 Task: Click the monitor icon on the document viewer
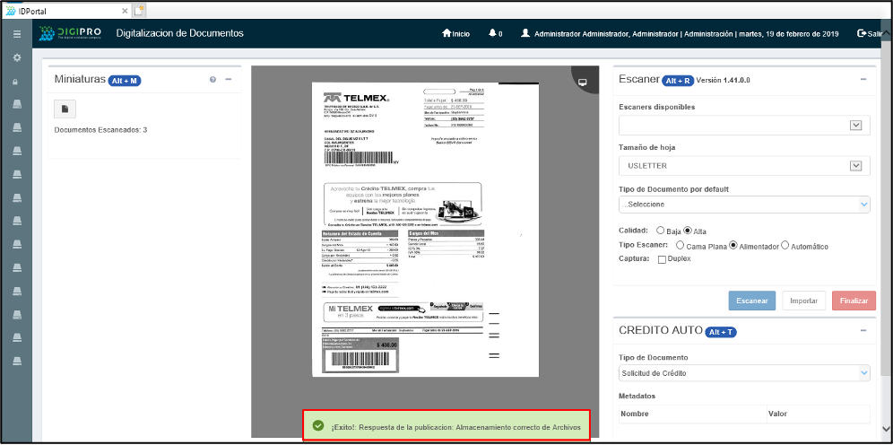click(x=583, y=83)
